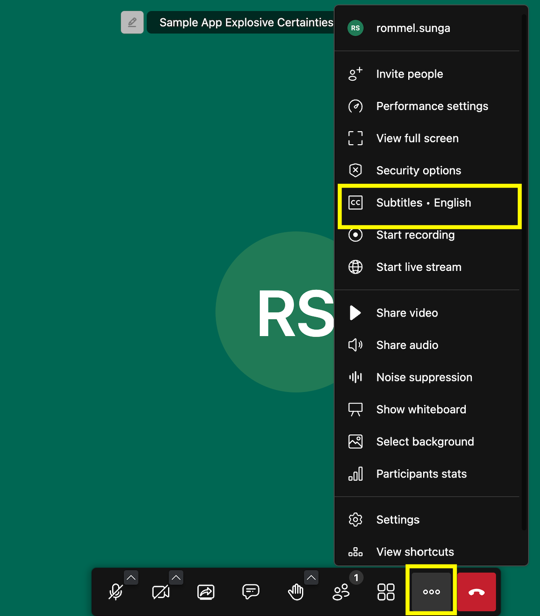Click the RS avatar next to rommel.sunga

[x=355, y=28]
